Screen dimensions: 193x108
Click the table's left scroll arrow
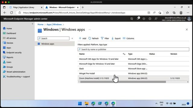tap(79, 82)
